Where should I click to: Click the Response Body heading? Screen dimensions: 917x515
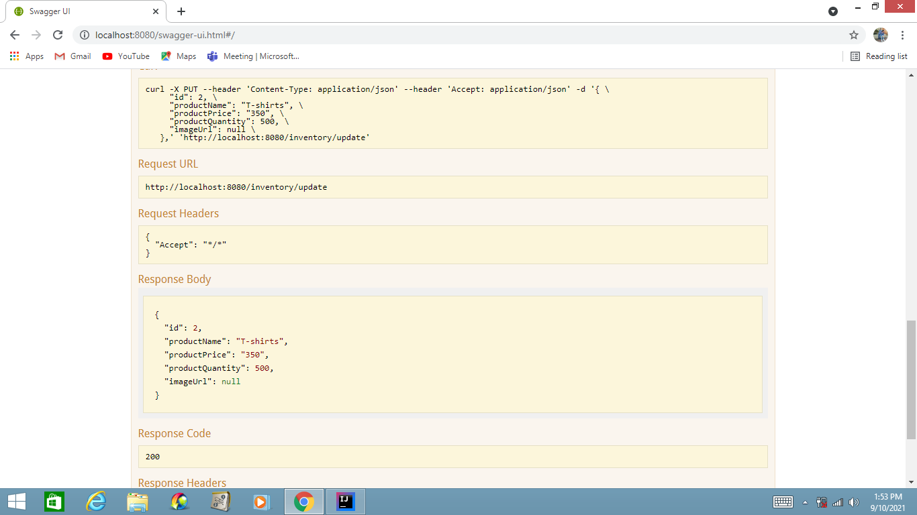[x=175, y=279]
